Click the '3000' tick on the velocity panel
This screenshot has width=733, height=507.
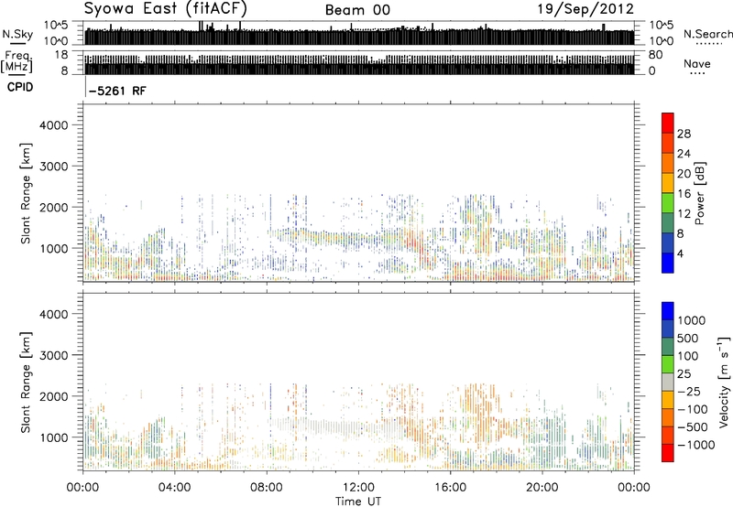pos(53,355)
